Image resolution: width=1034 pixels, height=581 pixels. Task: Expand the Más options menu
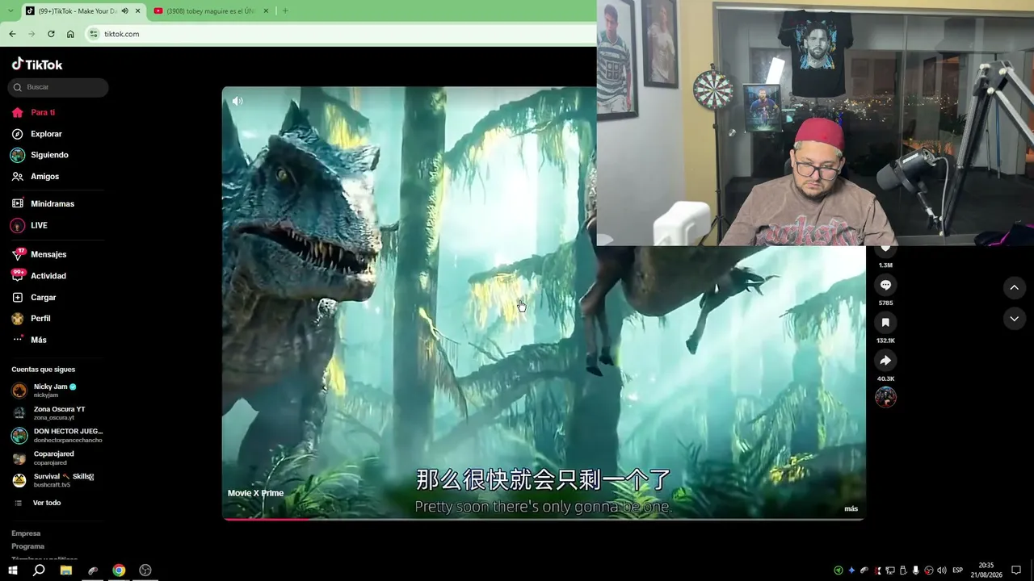click(x=30, y=340)
